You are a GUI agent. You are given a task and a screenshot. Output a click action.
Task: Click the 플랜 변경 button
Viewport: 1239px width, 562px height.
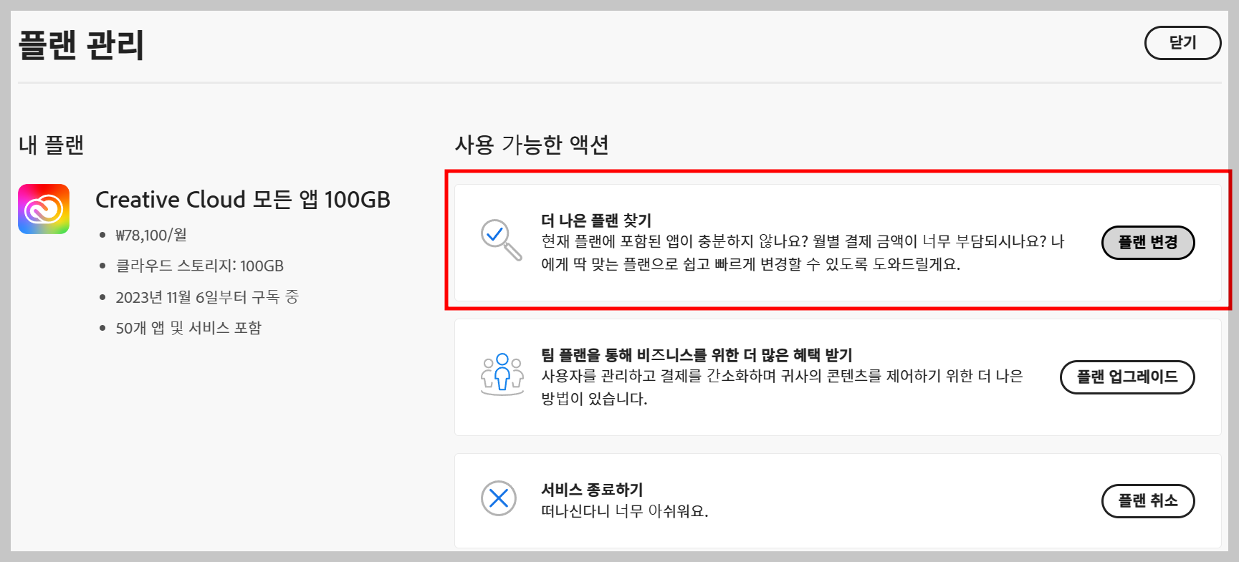coord(1148,243)
